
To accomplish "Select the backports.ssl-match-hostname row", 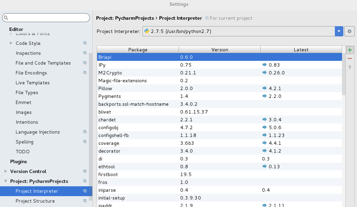I will point(219,104).
